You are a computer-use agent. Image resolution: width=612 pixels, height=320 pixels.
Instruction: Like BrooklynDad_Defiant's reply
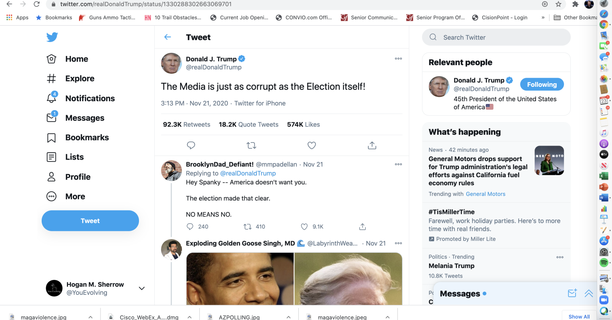[x=304, y=226]
